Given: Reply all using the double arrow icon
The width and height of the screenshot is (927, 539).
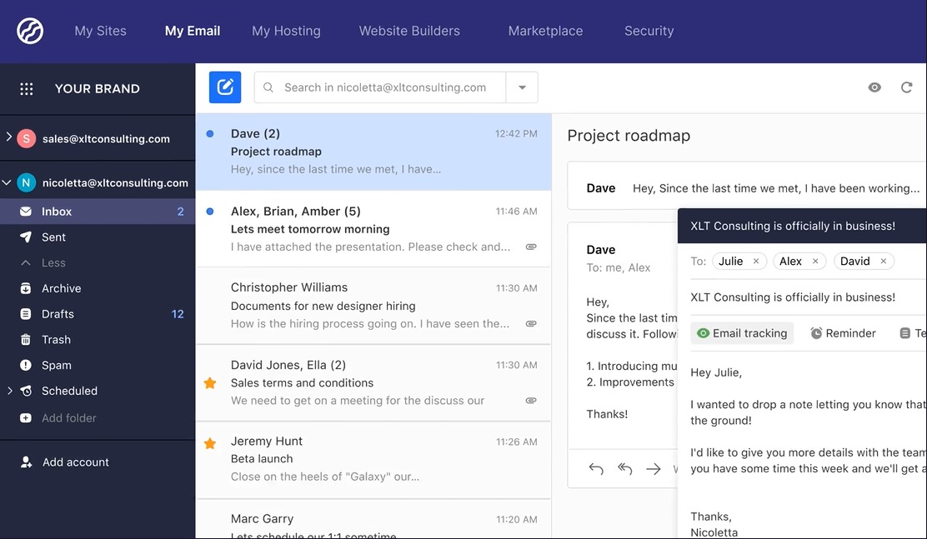Looking at the screenshot, I should click(625, 469).
